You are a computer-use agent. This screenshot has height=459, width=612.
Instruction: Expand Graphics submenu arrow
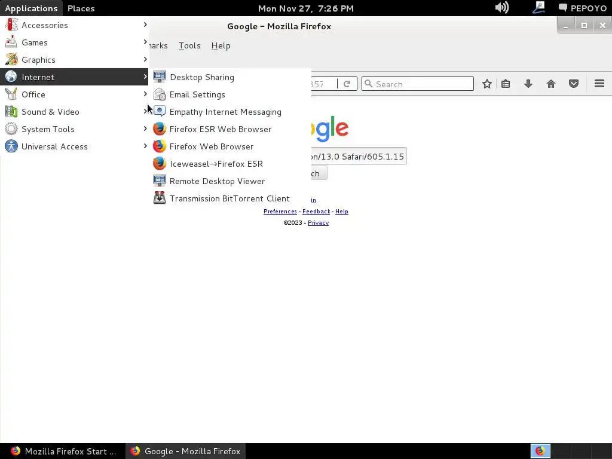point(145,59)
